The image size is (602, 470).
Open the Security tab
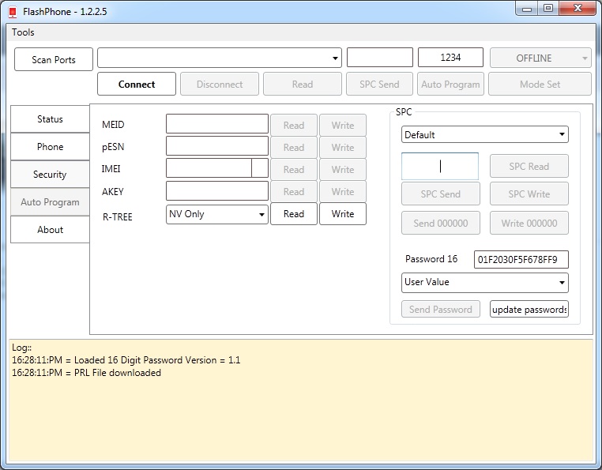coord(50,175)
